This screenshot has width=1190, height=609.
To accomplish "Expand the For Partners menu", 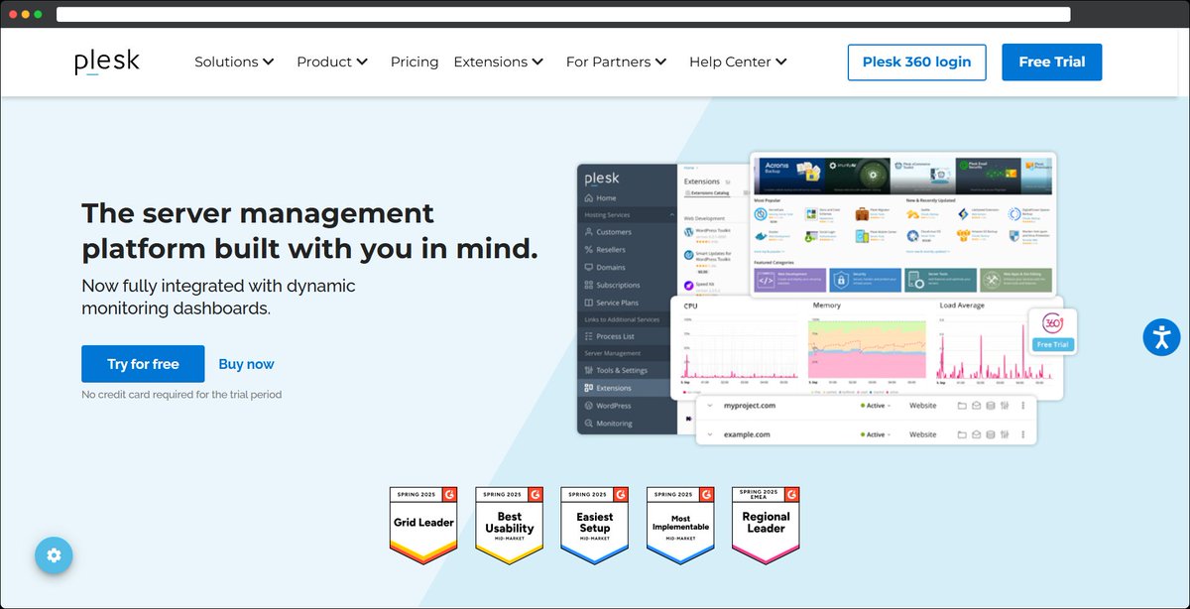I will [617, 61].
